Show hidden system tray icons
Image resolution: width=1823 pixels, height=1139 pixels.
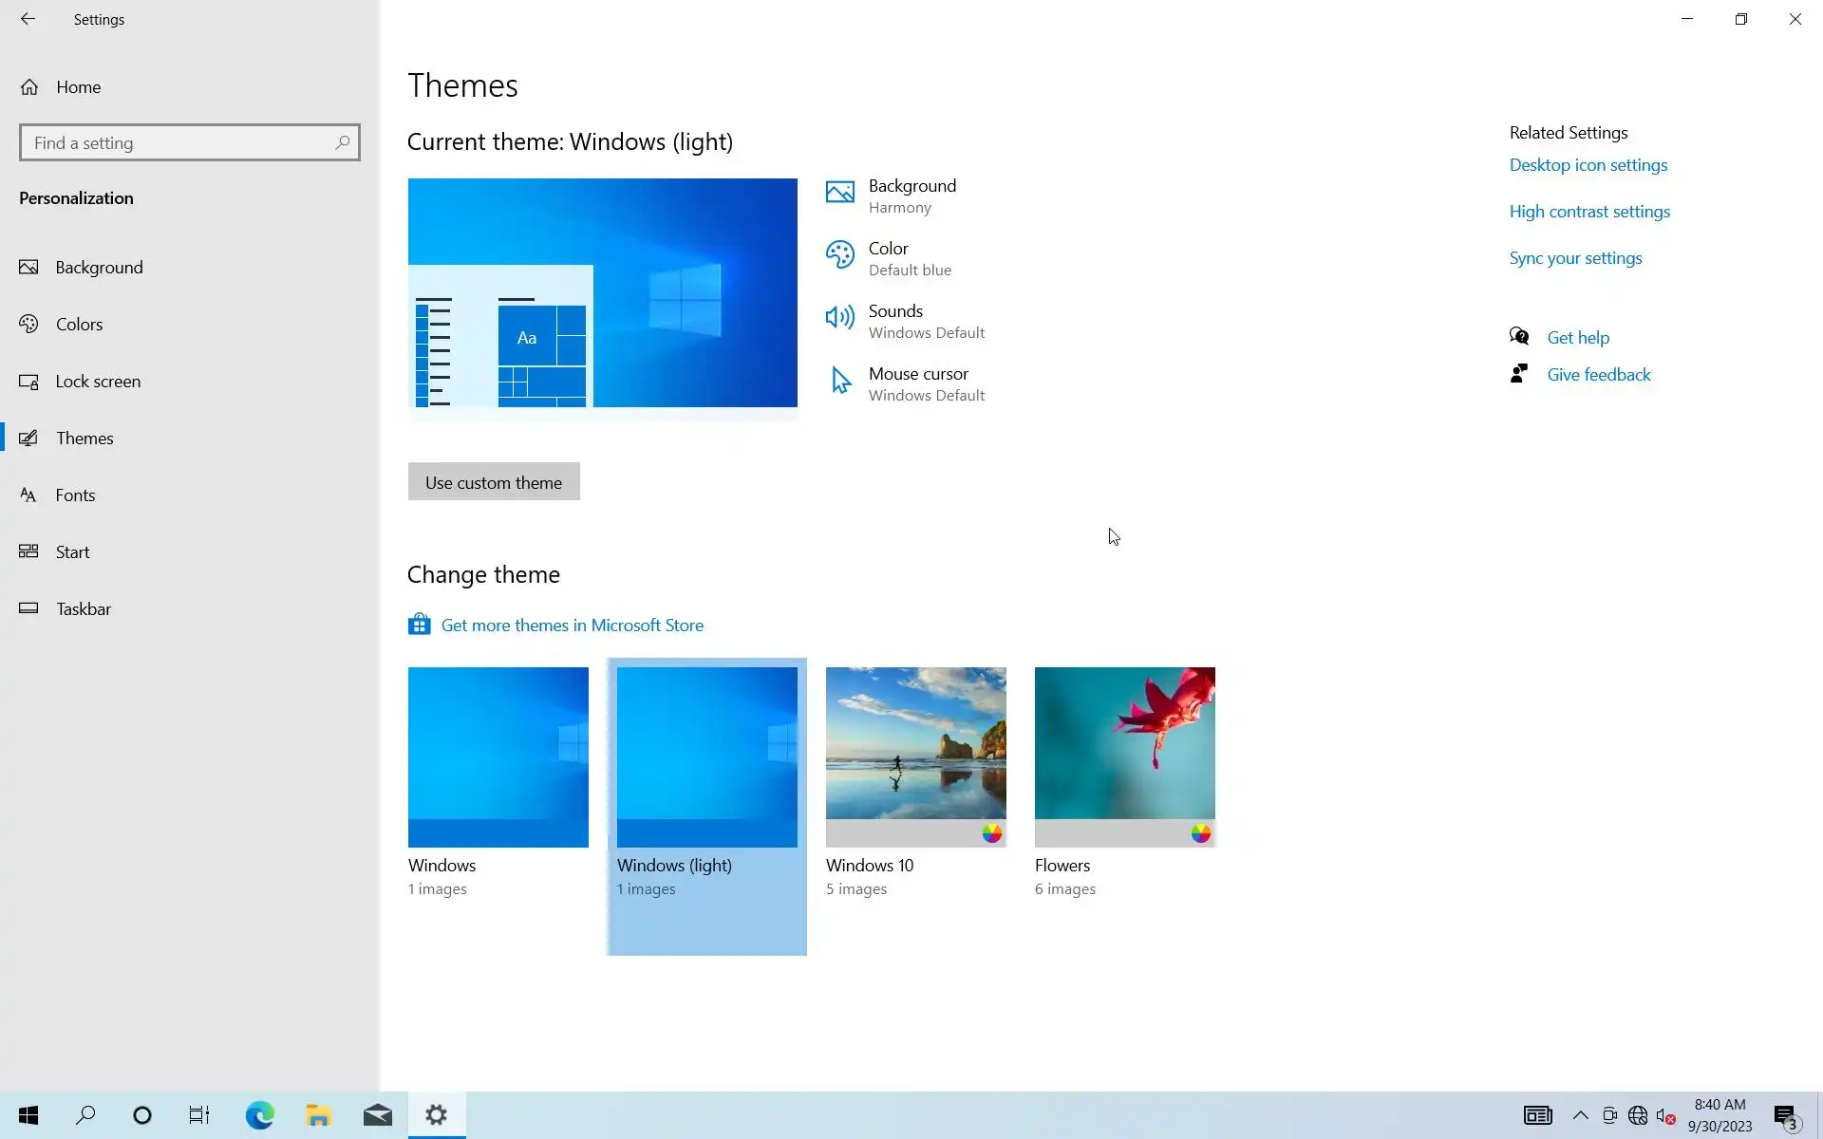(x=1580, y=1115)
